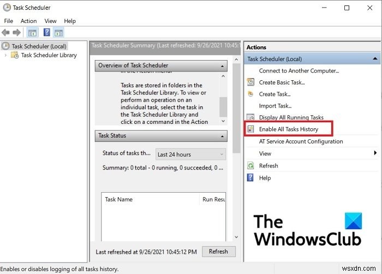This screenshot has width=382, height=274.
Task: Click the green Refresh icon in Actions
Action: (x=250, y=165)
